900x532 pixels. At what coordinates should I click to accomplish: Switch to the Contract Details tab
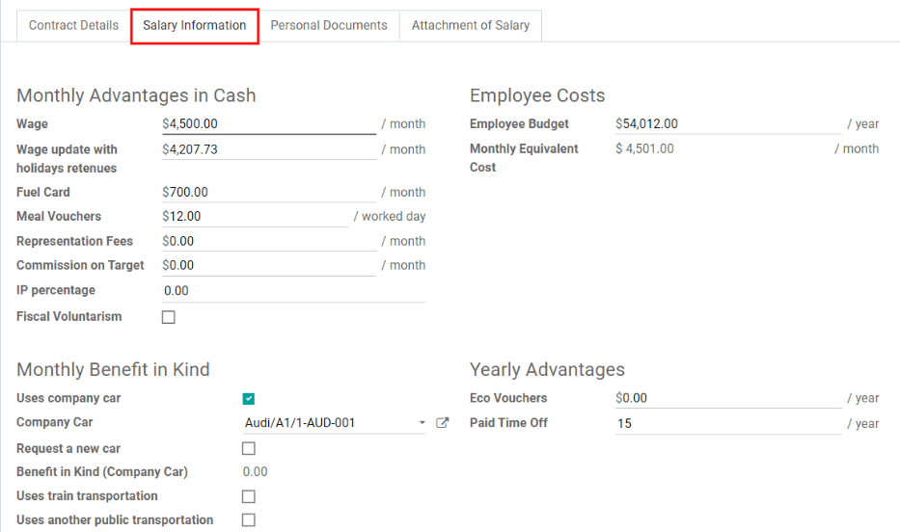point(73,25)
